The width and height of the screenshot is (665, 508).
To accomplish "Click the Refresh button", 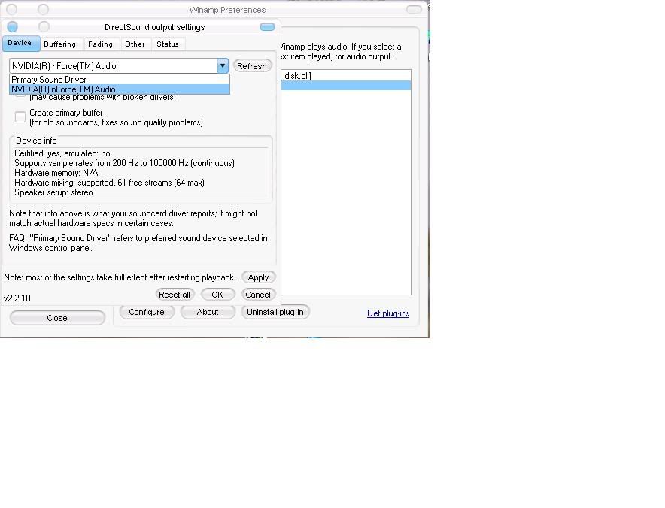I will 252,66.
